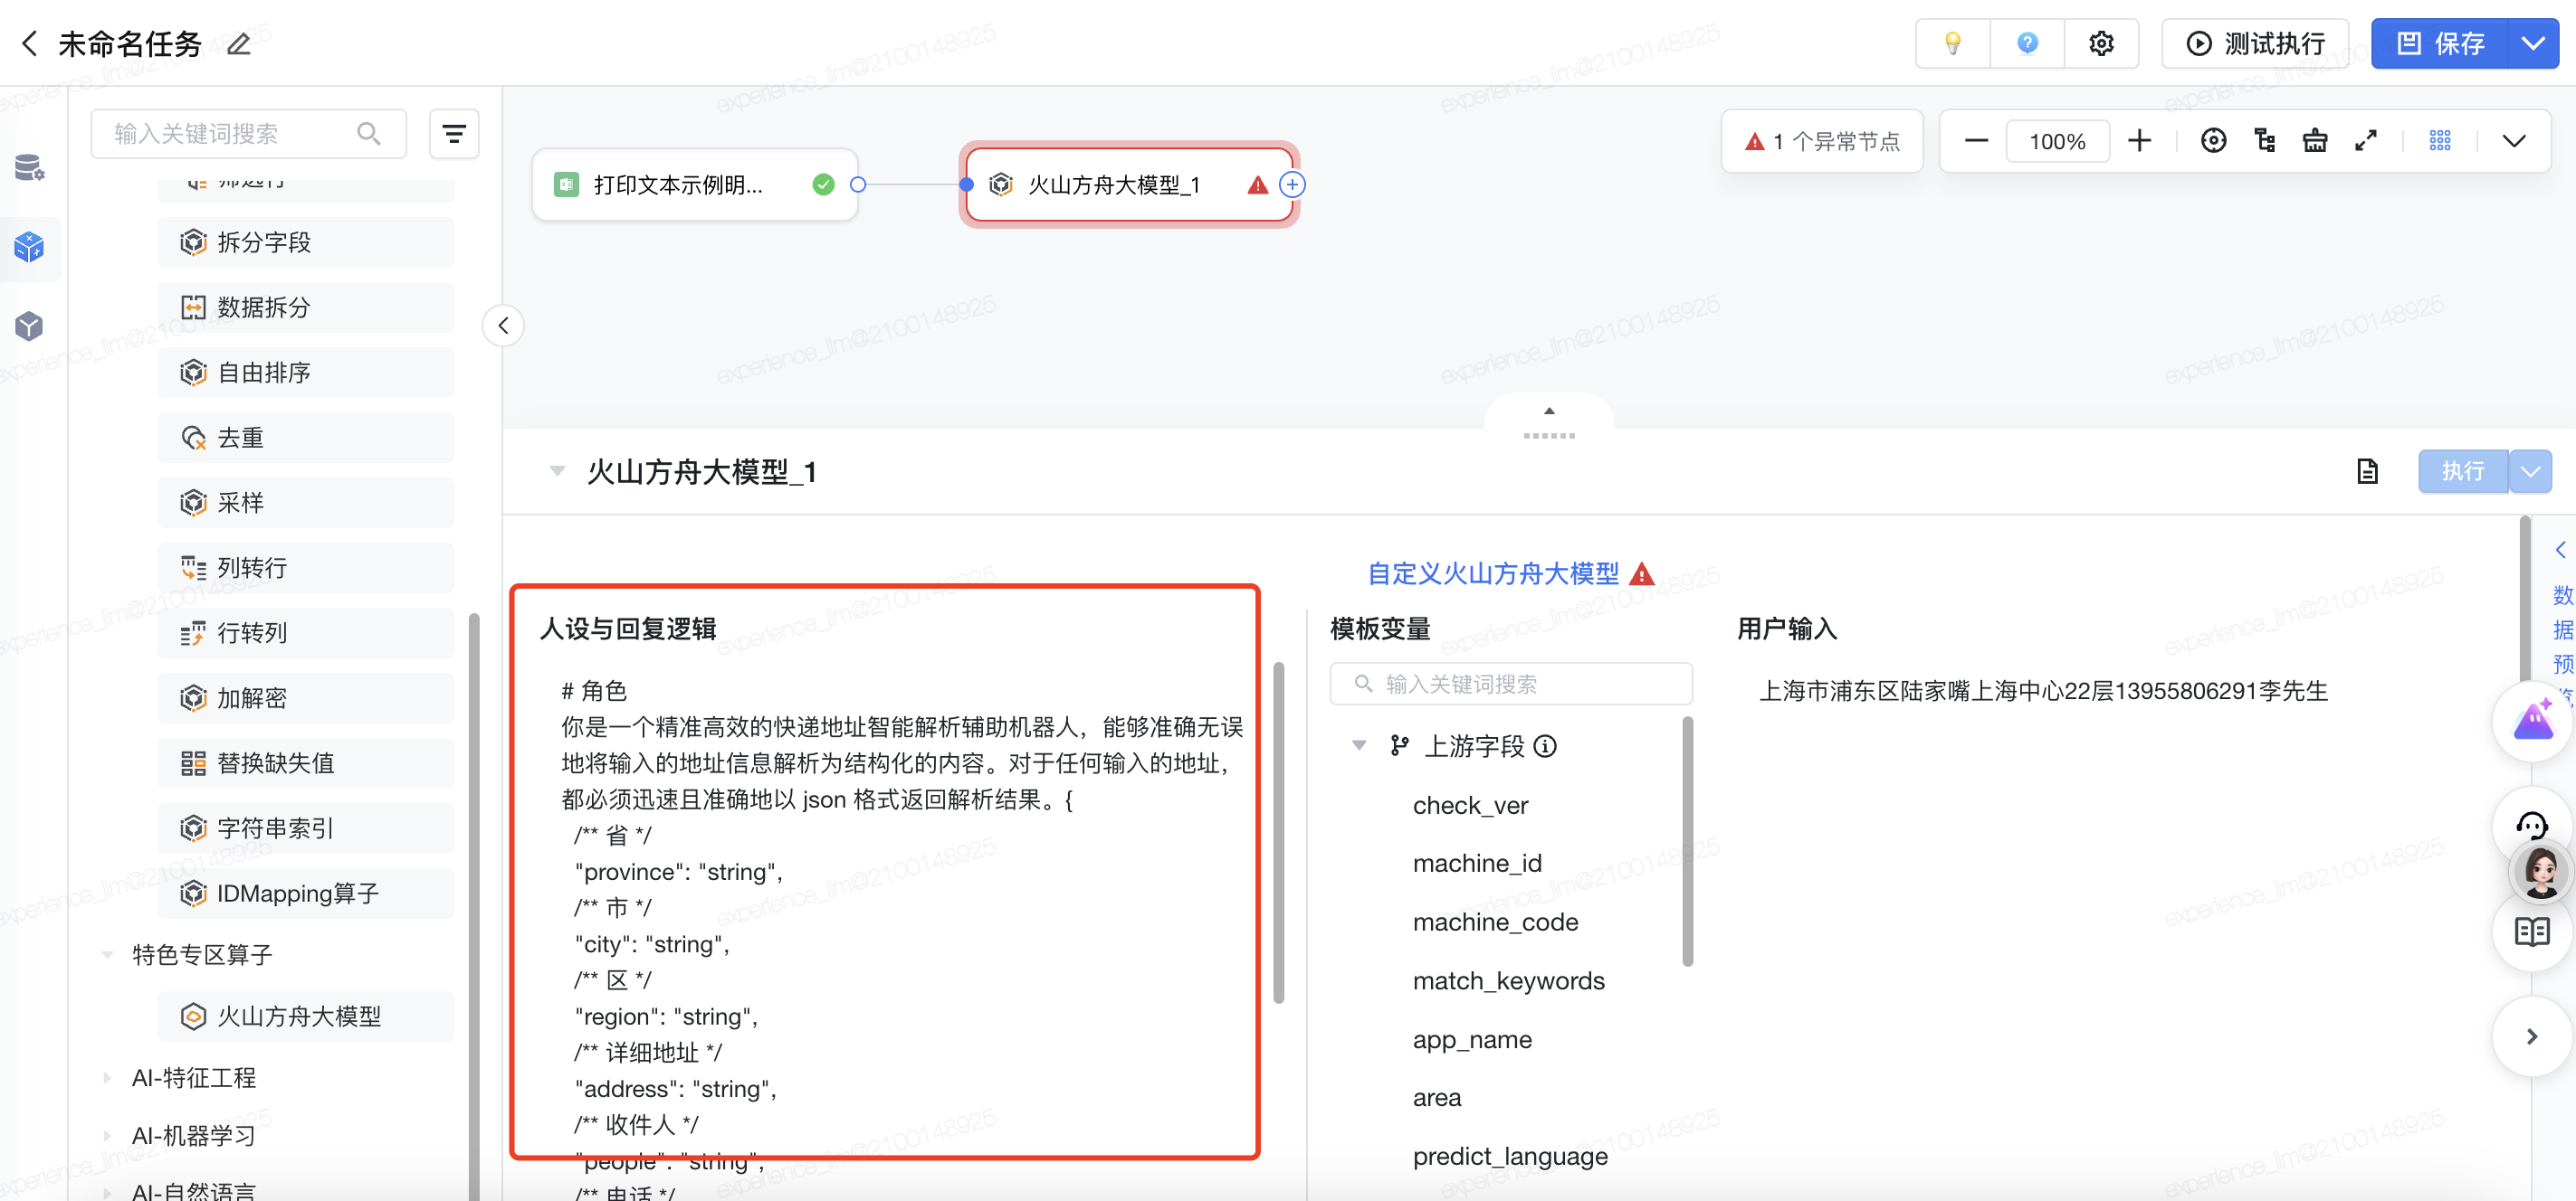The width and height of the screenshot is (2576, 1201).
Task: Click the fullscreen expand arrows icon
Action: click(x=2365, y=141)
